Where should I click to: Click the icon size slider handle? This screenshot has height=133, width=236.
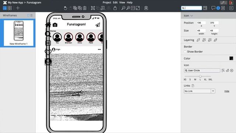[200, 76]
